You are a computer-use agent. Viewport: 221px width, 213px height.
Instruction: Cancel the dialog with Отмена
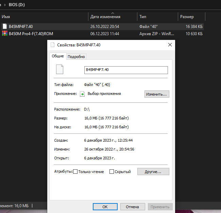(x=133, y=207)
